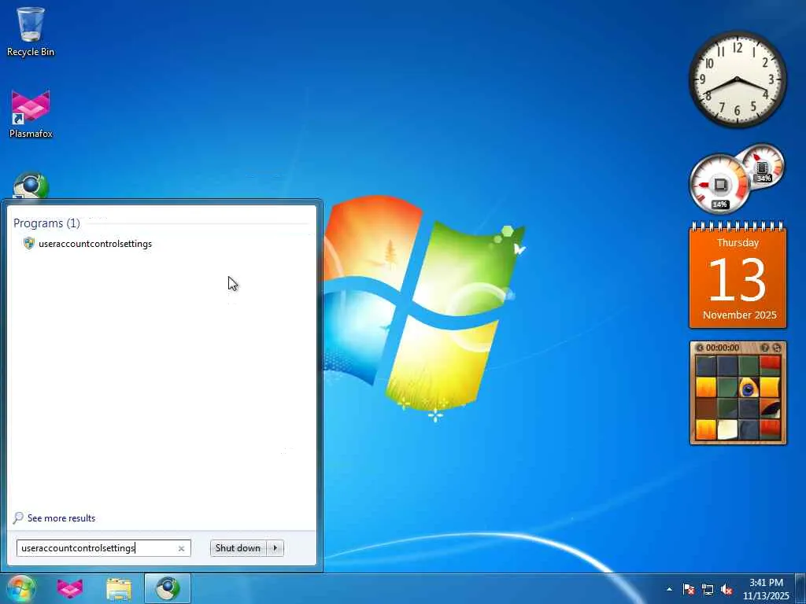
Task: Open the Action Center flag icon
Action: coord(689,589)
